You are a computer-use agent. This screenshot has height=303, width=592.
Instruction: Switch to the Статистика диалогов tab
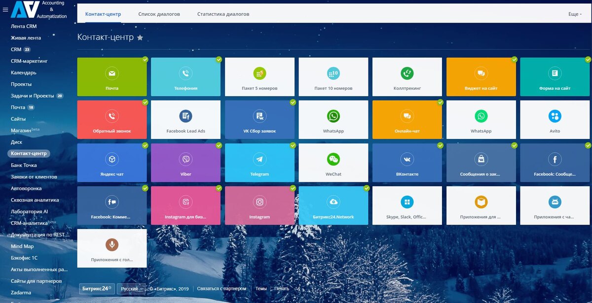point(223,14)
